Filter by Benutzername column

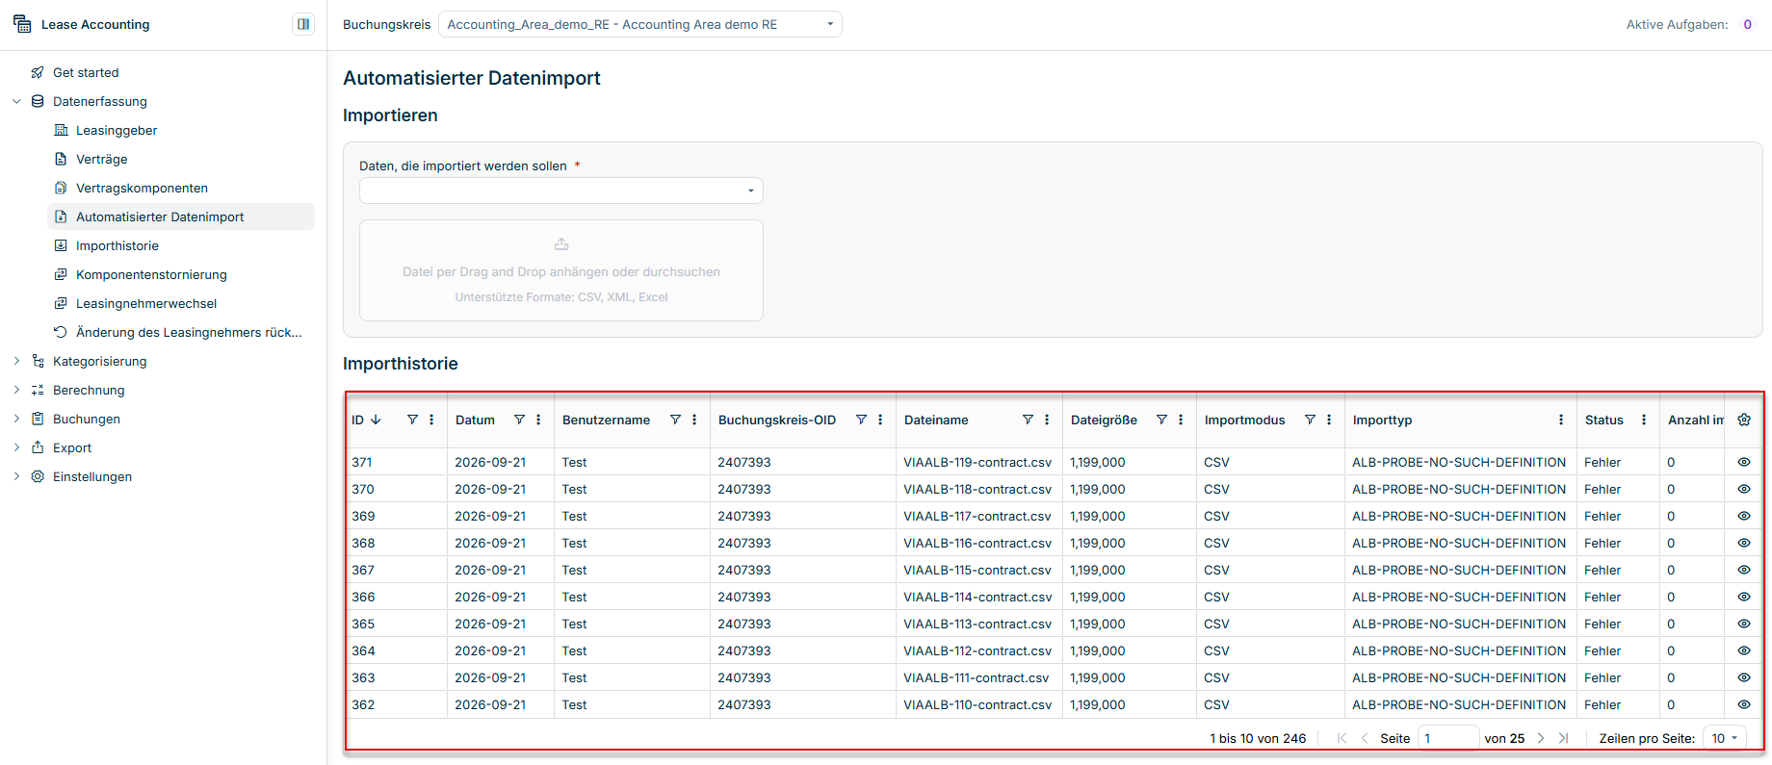[675, 420]
